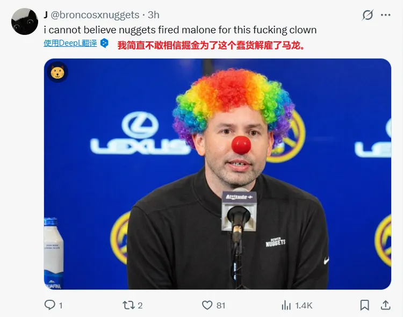Click the 使用DeepL翻译 translate link
Image resolution: width=403 pixels, height=317 pixels.
[70, 44]
